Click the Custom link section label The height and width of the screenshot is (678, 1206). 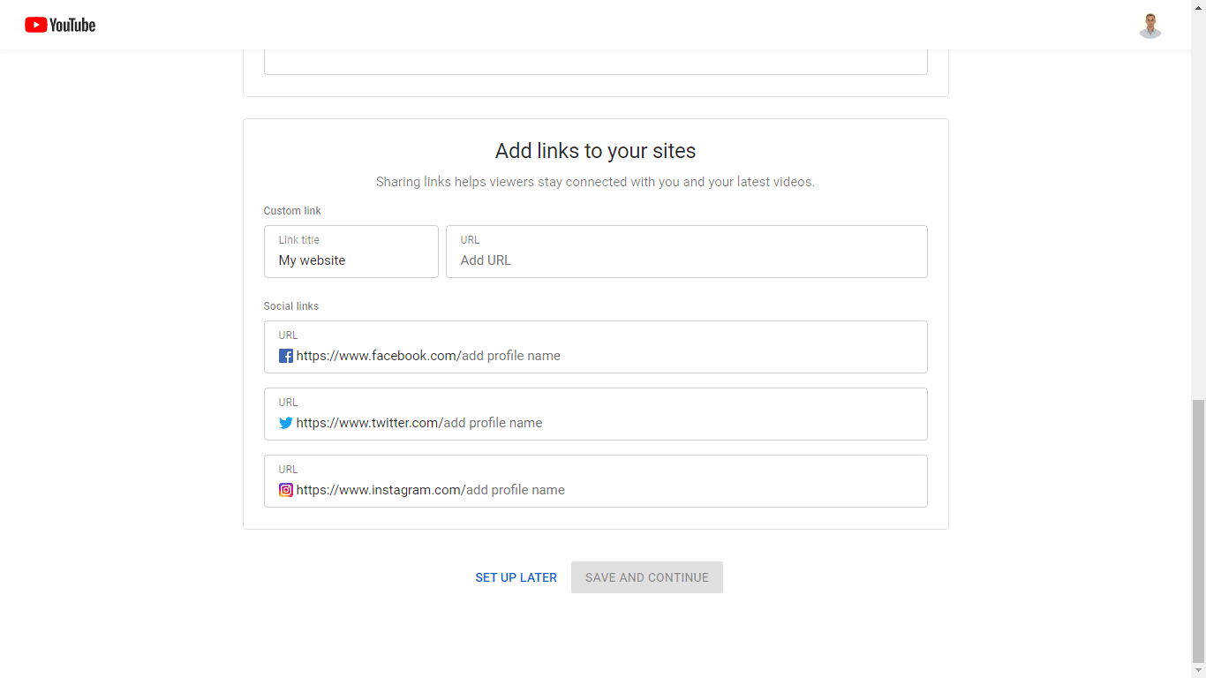point(292,211)
